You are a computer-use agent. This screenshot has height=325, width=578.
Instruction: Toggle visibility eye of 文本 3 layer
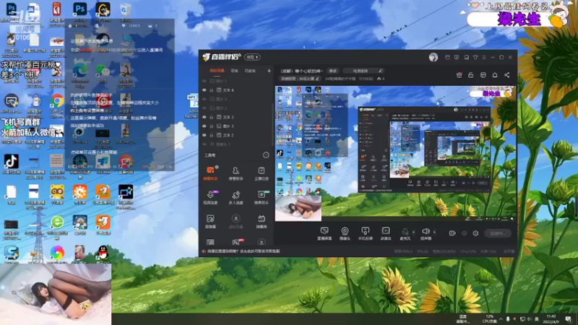click(204, 117)
